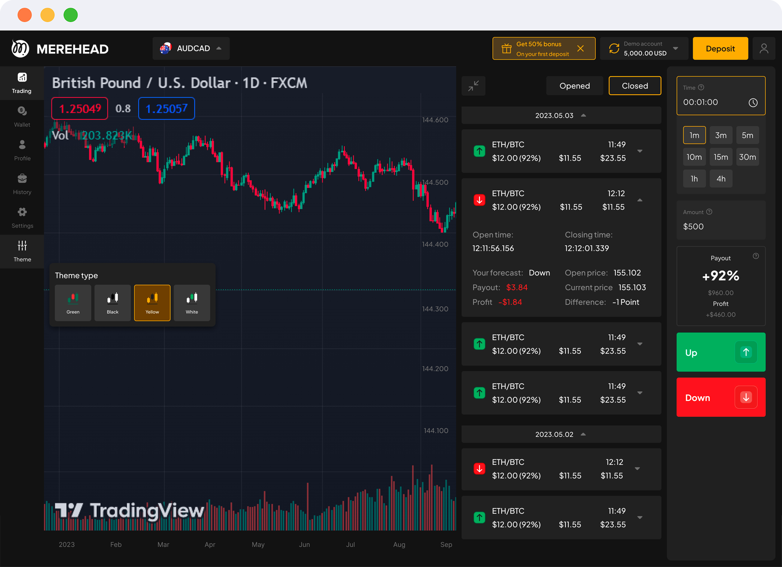Switch to the Closed trades tab
Viewport: 782px width, 567px height.
point(635,86)
